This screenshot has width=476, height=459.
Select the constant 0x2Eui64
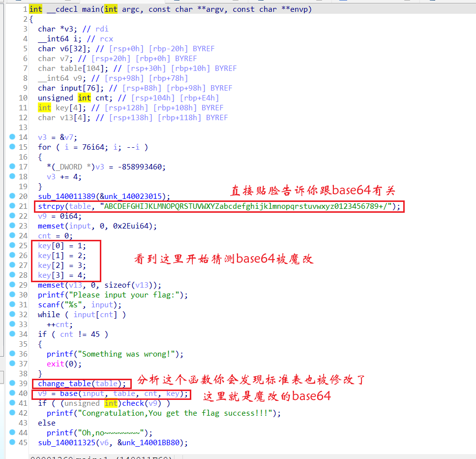pyautogui.click(x=131, y=226)
